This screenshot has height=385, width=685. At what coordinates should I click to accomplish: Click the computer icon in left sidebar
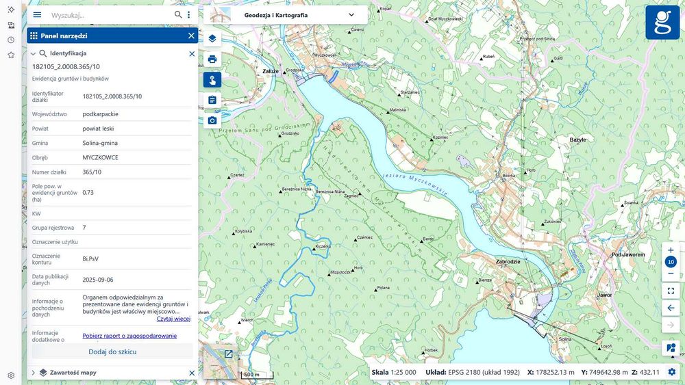click(x=11, y=25)
